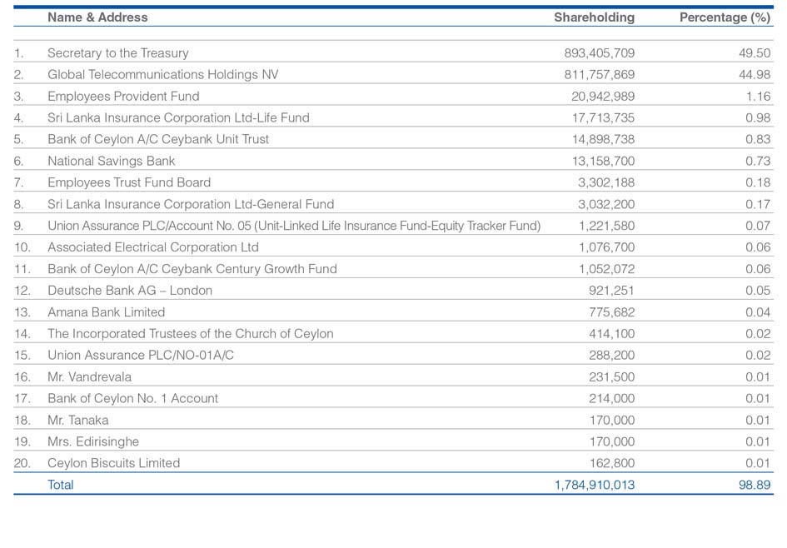Select "Sri Lanka Insurance Corporation Ltd-Life Fund"
Screen dimensions: 787x548
(179, 118)
